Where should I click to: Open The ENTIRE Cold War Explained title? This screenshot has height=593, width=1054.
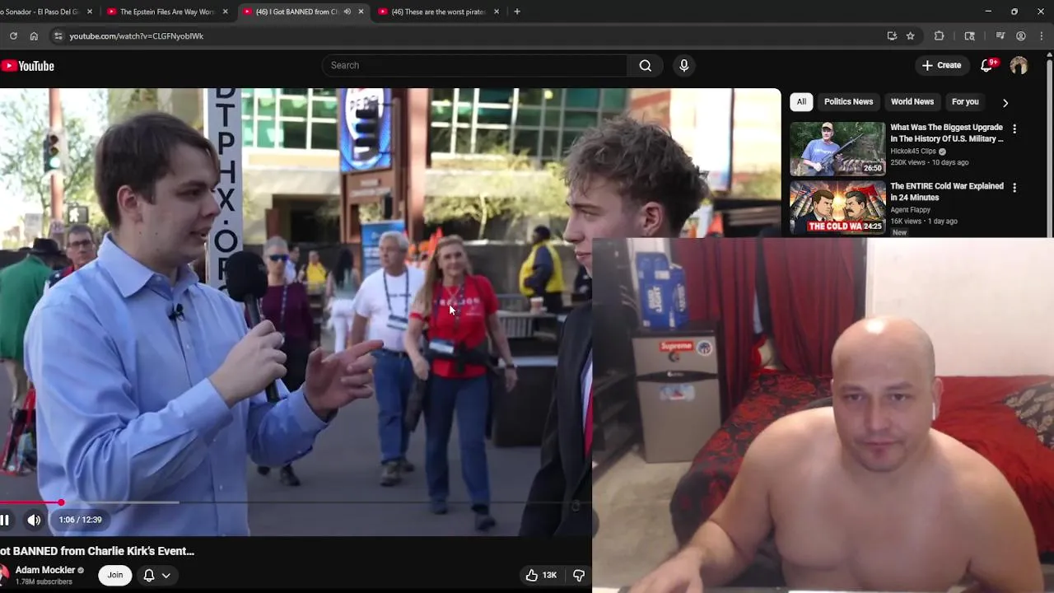pyautogui.click(x=947, y=192)
